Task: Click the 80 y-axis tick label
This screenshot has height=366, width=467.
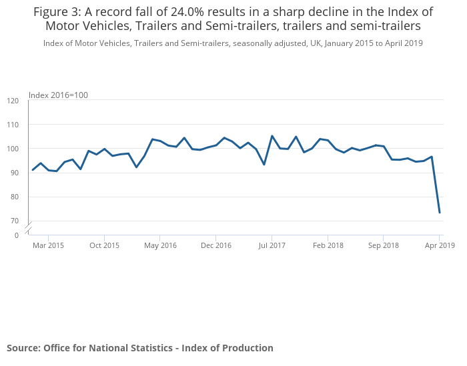Action: coord(15,197)
